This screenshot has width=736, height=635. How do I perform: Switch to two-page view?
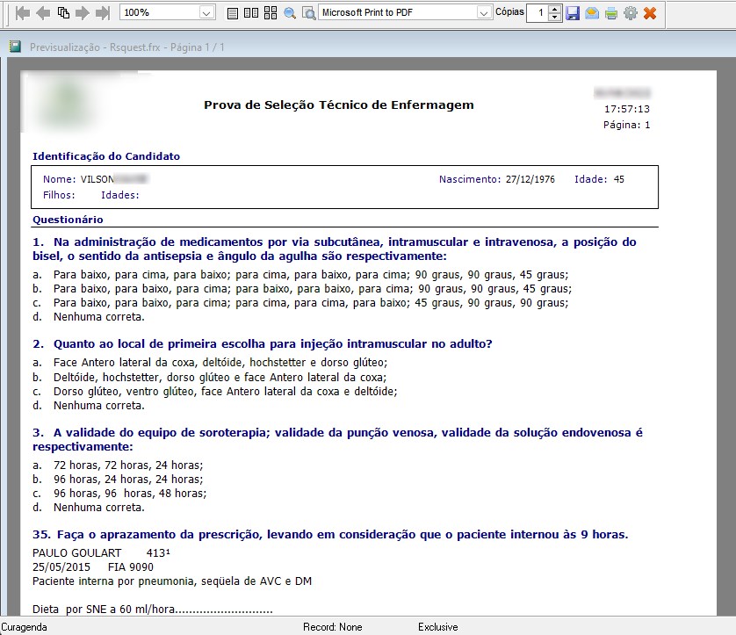click(x=250, y=13)
